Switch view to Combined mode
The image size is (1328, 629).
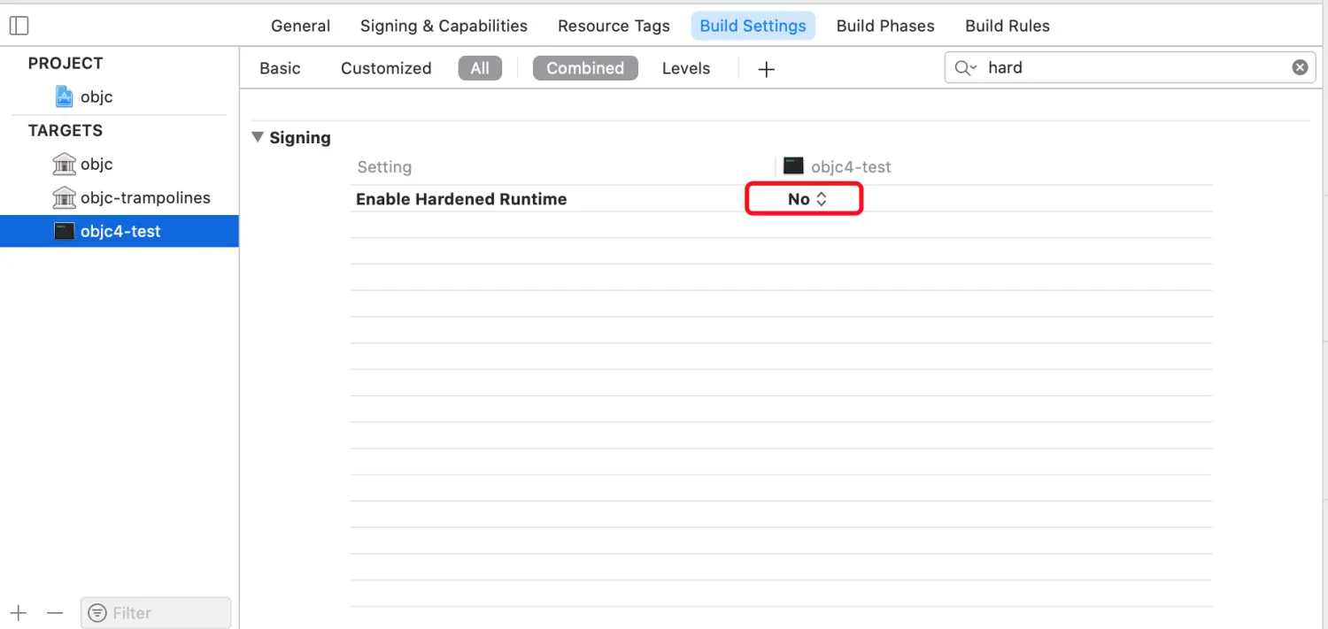pos(585,68)
